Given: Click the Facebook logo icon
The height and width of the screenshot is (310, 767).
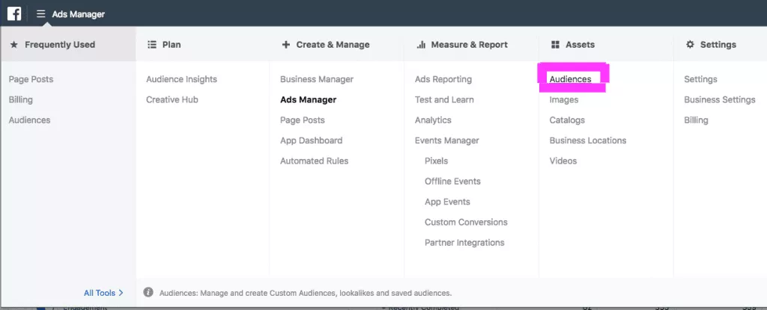Looking at the screenshot, I should [14, 13].
